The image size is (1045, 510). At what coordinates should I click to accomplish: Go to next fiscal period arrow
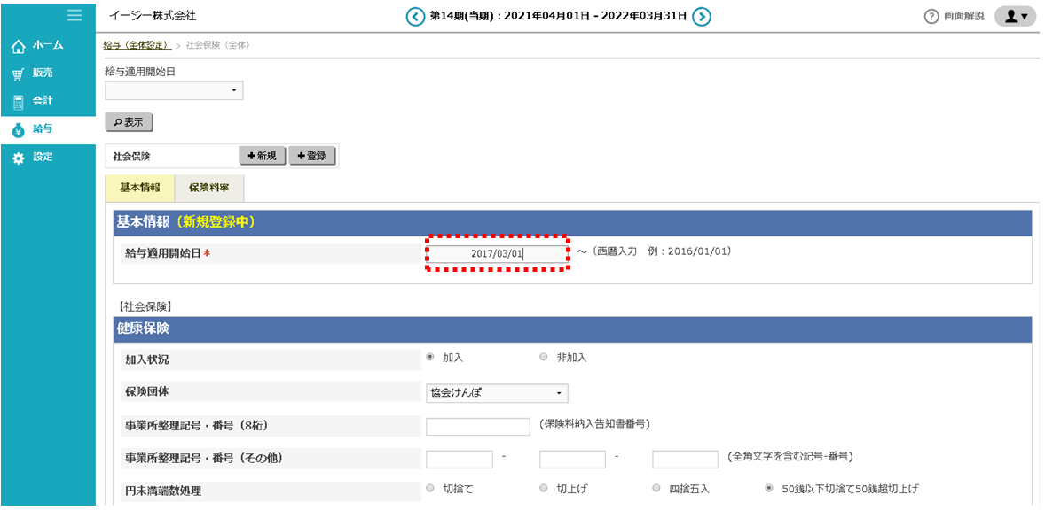coord(702,16)
